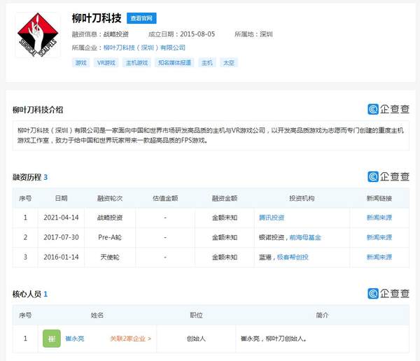The image size is (420, 361).
Task: Click the 融资金额 column header
Action: (225, 198)
